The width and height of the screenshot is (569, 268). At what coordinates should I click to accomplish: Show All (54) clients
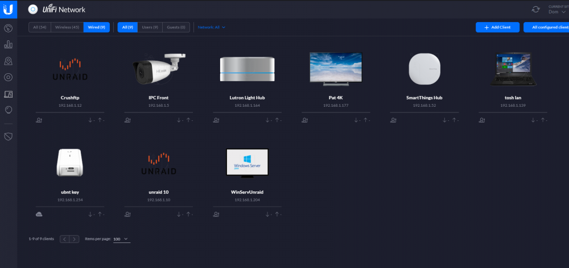tap(40, 27)
